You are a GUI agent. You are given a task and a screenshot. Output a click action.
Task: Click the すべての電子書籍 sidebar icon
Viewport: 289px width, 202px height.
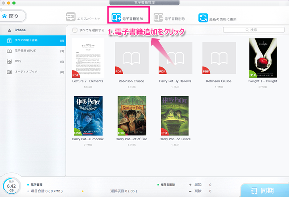pyautogui.click(x=9, y=40)
